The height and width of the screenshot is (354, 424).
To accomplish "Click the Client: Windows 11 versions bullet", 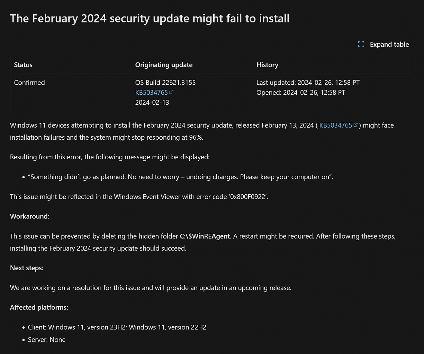I will click(x=117, y=327).
